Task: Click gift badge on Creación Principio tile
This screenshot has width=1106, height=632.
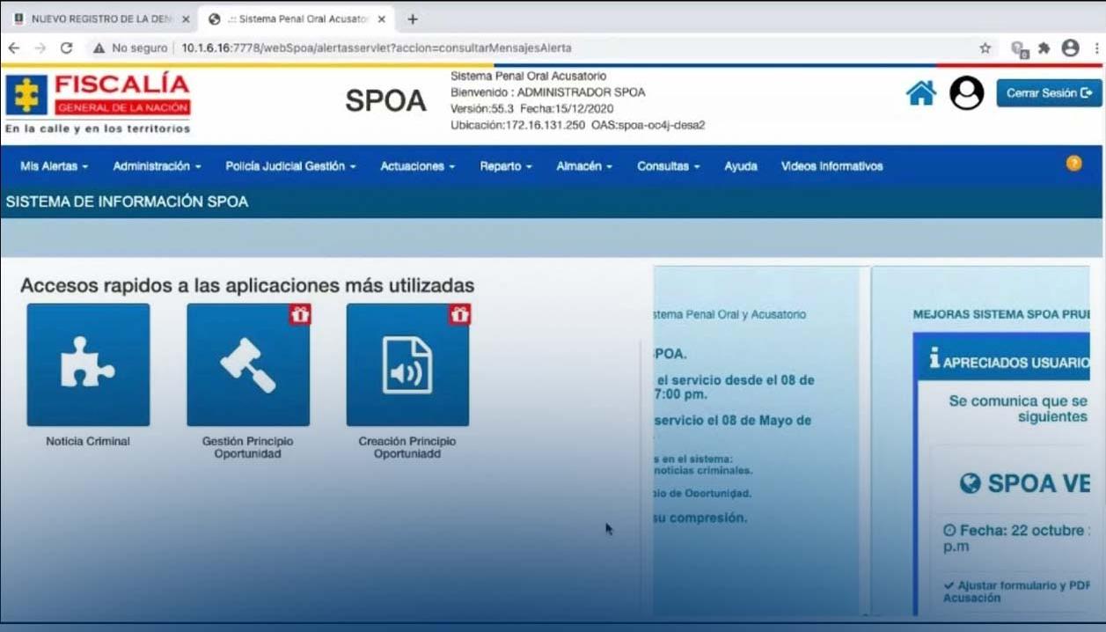Action: [x=459, y=314]
